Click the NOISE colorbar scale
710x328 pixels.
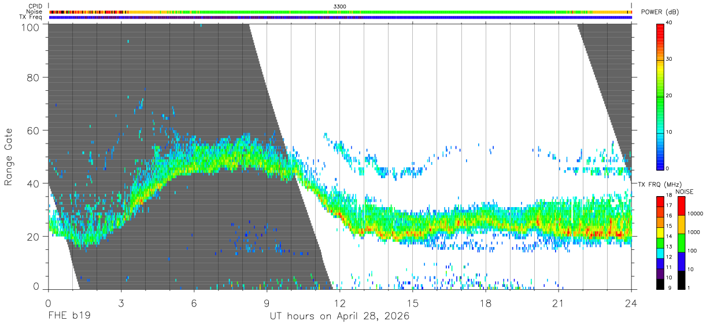(x=682, y=242)
